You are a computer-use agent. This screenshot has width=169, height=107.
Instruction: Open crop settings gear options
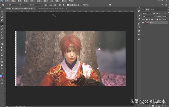click(x=64, y=5)
